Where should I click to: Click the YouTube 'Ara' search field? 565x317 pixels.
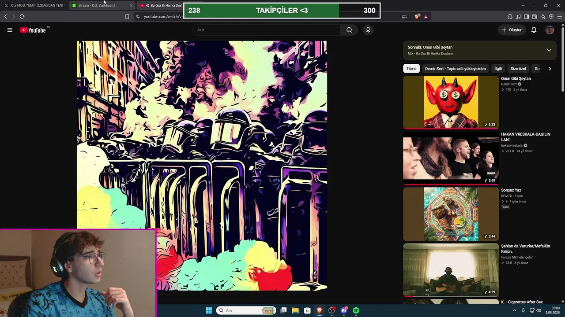pyautogui.click(x=267, y=30)
